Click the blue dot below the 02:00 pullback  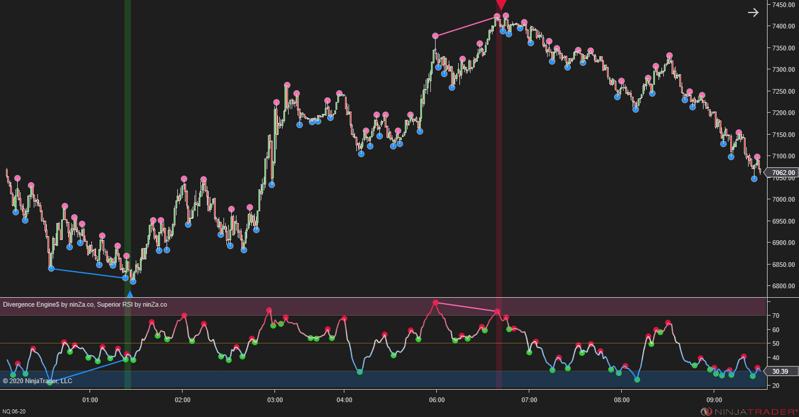(188, 225)
